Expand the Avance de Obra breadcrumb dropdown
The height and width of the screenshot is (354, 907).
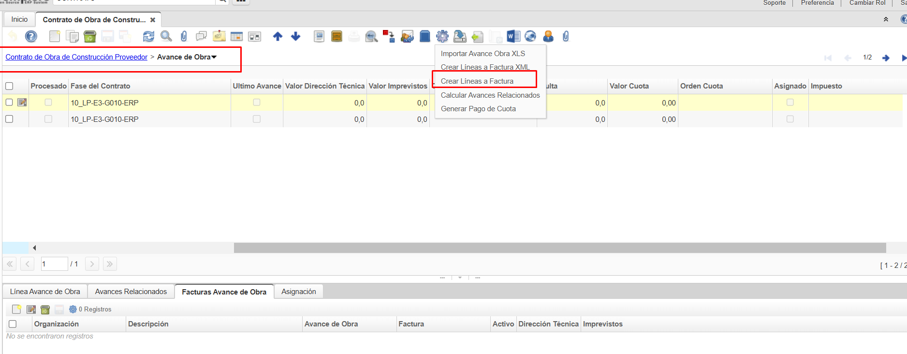(x=214, y=57)
